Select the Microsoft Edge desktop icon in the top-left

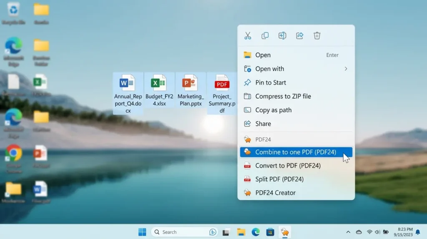point(13,51)
